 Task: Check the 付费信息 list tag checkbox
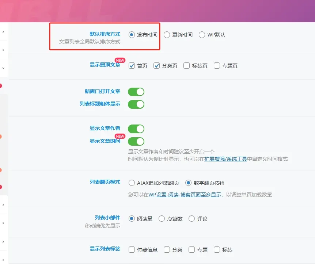pos(132,250)
